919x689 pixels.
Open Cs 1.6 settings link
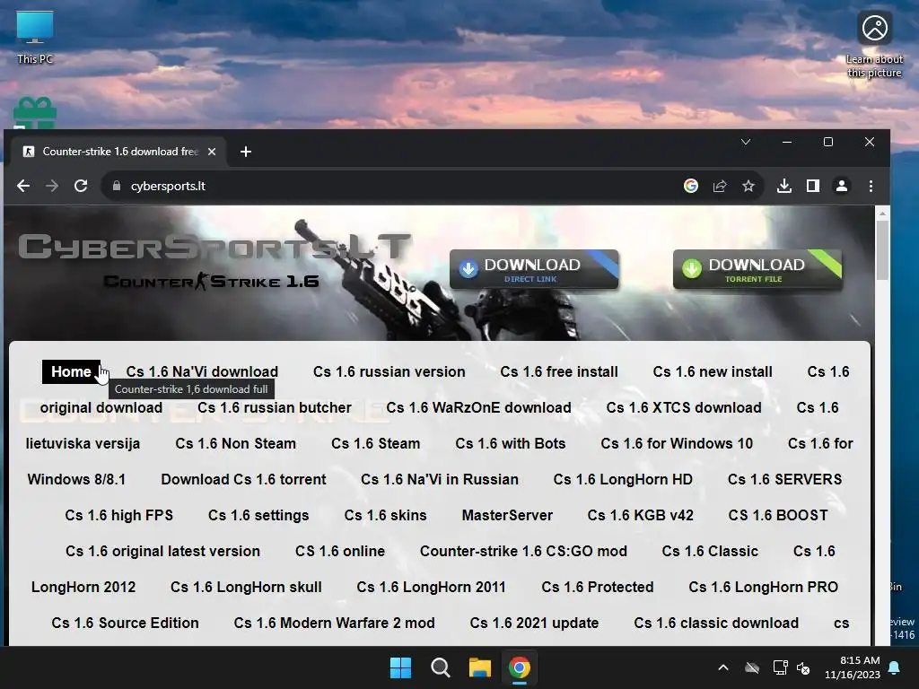point(258,515)
